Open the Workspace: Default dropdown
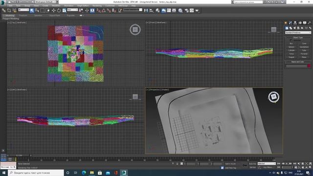The width and height of the screenshot is (313, 176). (45, 2)
